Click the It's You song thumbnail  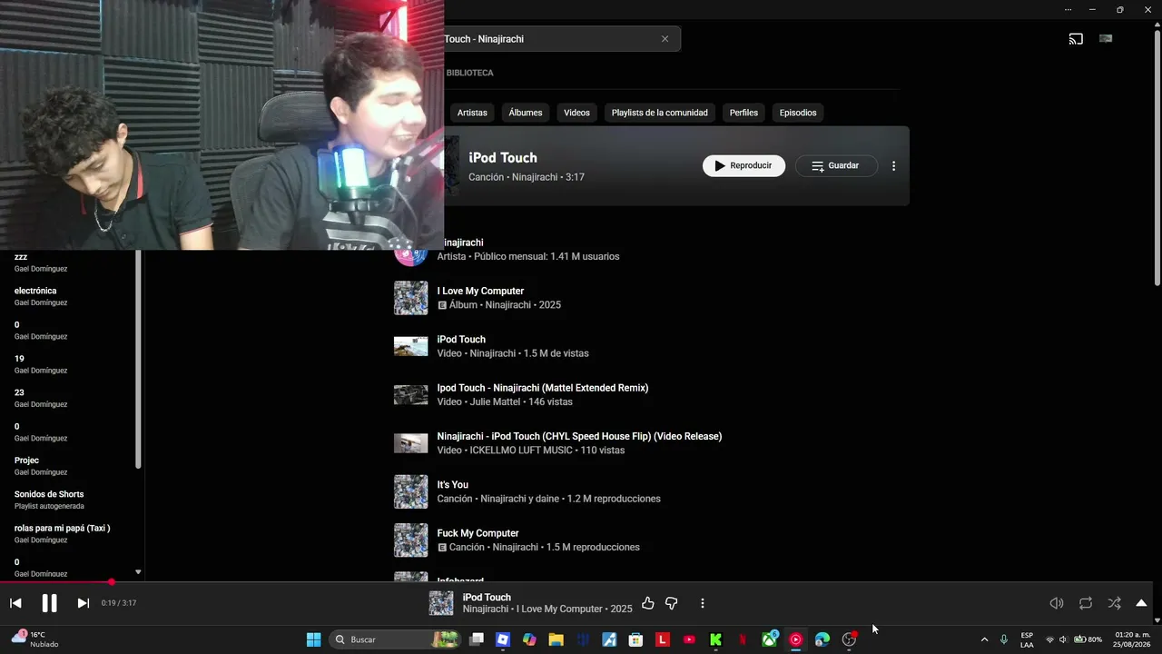(410, 491)
